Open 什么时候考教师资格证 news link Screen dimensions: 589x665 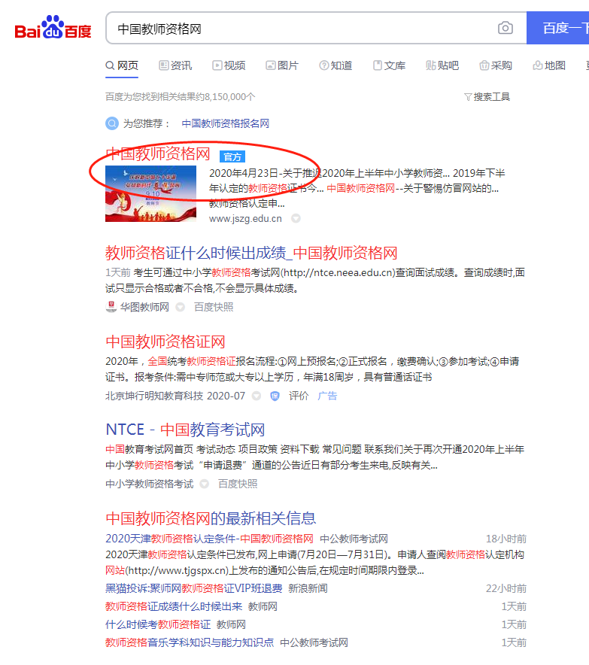(x=158, y=624)
